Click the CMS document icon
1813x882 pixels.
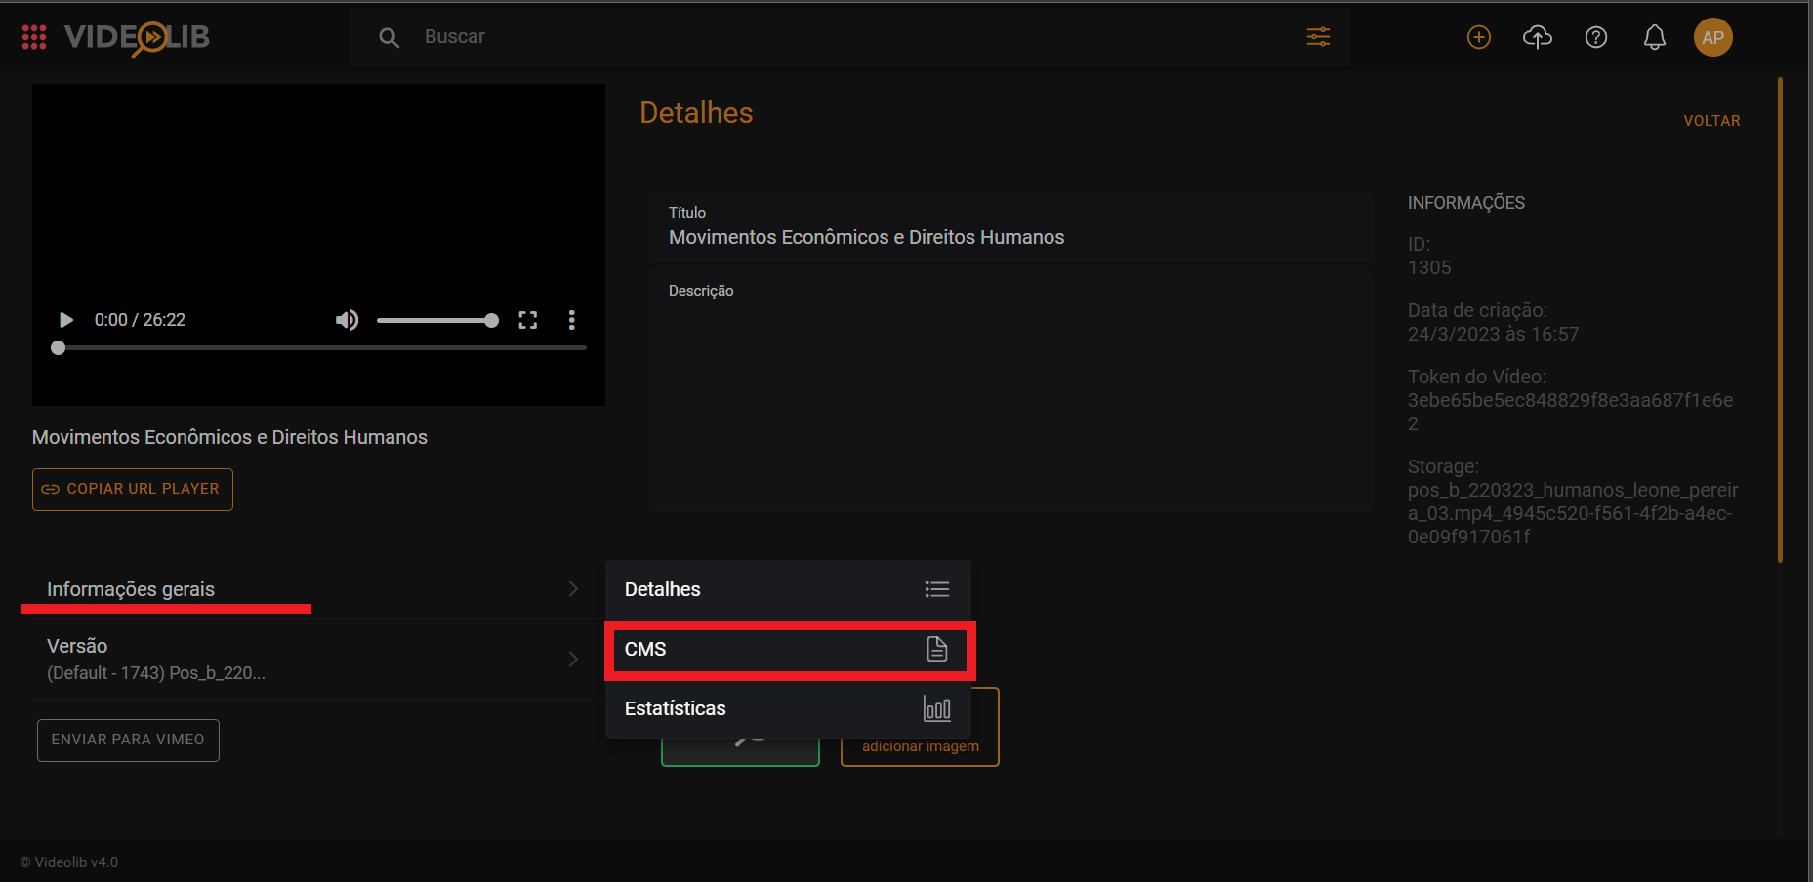click(937, 649)
